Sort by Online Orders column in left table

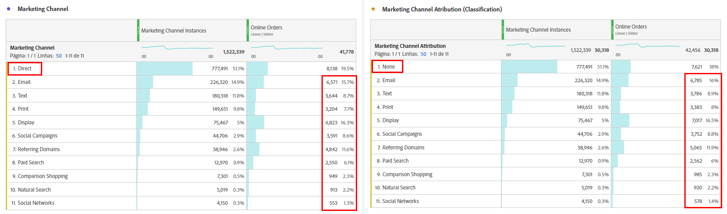click(x=267, y=28)
